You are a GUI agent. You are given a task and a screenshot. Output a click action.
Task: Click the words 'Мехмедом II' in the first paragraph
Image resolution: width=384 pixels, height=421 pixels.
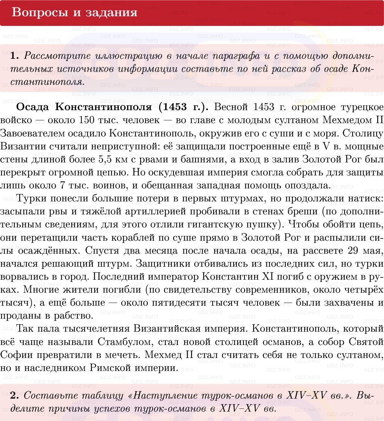(353, 120)
